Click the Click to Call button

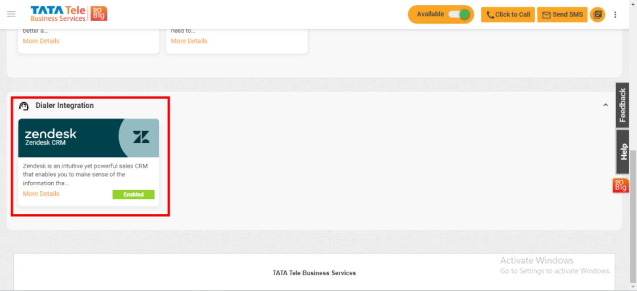click(508, 14)
